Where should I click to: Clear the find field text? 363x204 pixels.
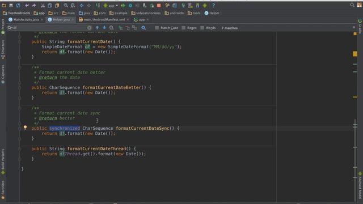pyautogui.click(x=90, y=28)
